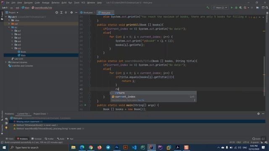Open the Build tool window
This screenshot has height=151, width=269.
click(x=61, y=139)
